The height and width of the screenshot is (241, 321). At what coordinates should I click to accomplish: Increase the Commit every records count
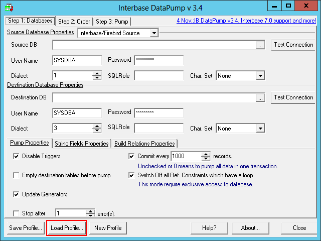pyautogui.click(x=206, y=154)
